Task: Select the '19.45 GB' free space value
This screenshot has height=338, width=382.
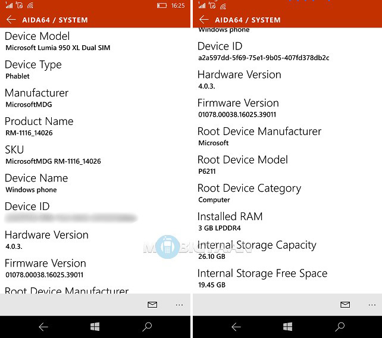Action: click(x=212, y=284)
